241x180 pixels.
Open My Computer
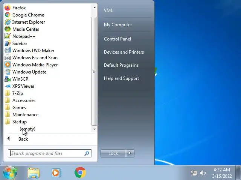pos(118,25)
